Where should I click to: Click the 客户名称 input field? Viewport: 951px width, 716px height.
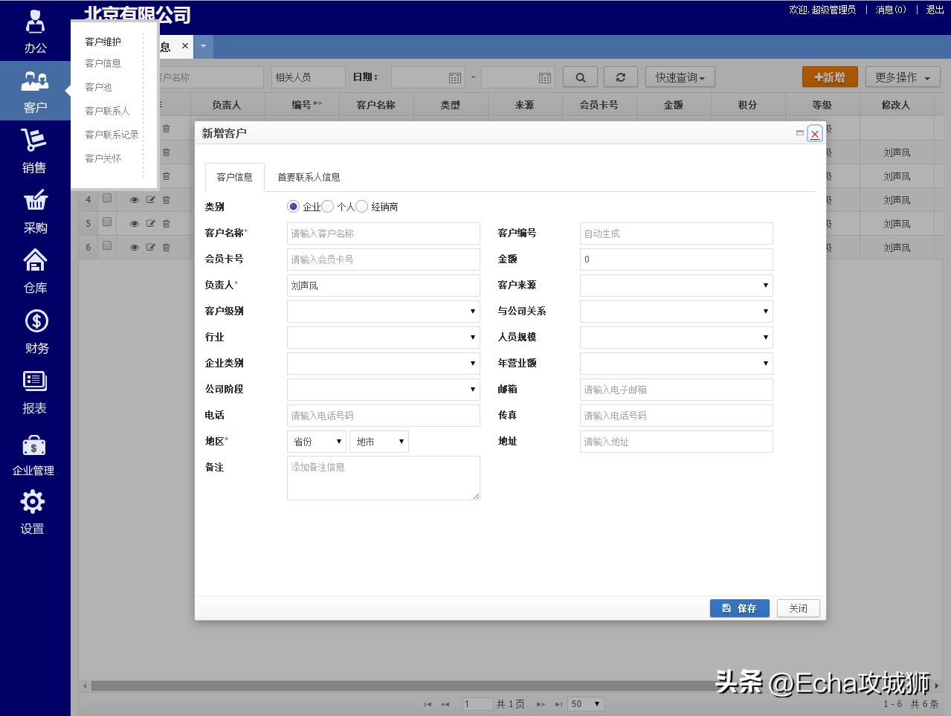(x=383, y=233)
